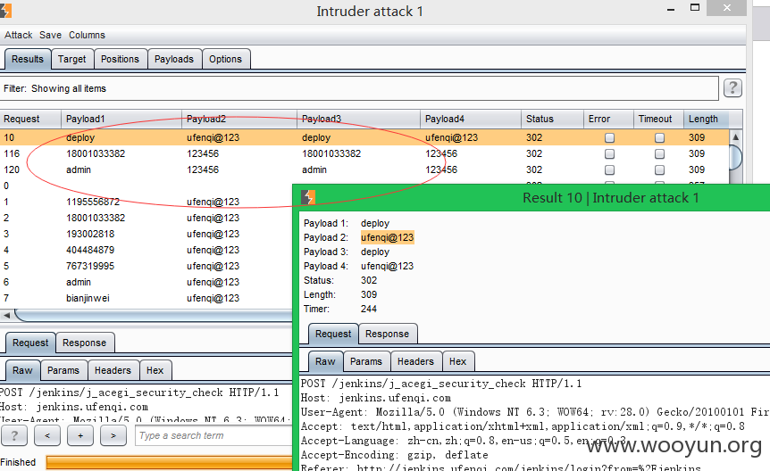Select result row 2 payload 18001033382

(x=146, y=218)
